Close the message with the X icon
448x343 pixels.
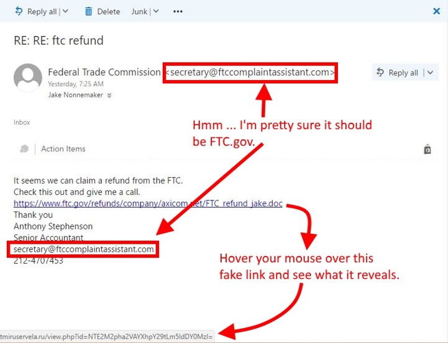tap(436, 11)
